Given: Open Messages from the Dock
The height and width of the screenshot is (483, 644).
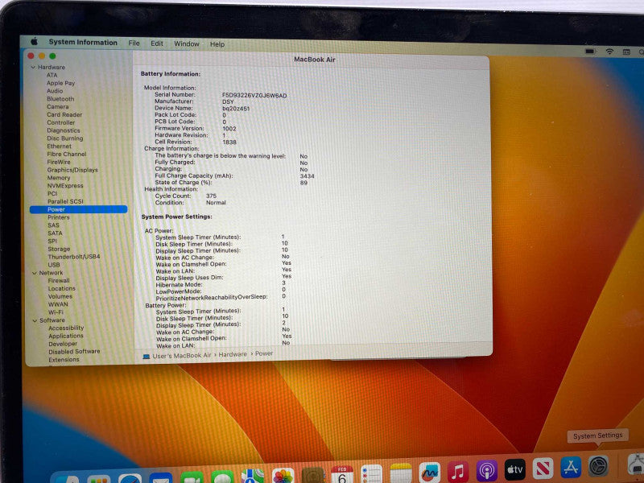Looking at the screenshot, I should click(222, 477).
